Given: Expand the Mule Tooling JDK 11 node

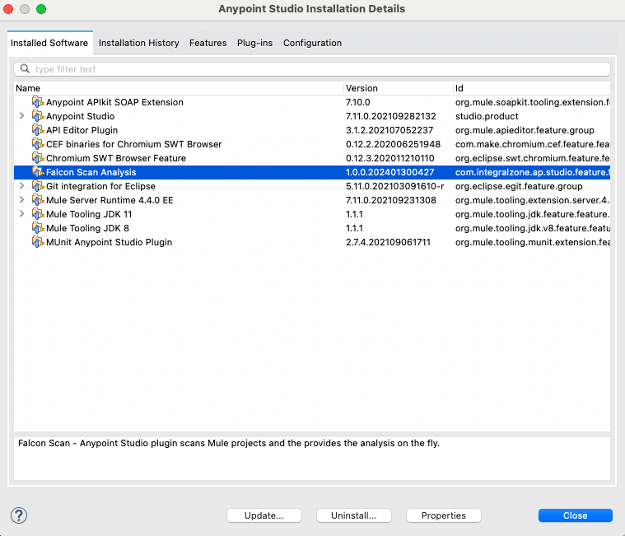Looking at the screenshot, I should [22, 213].
